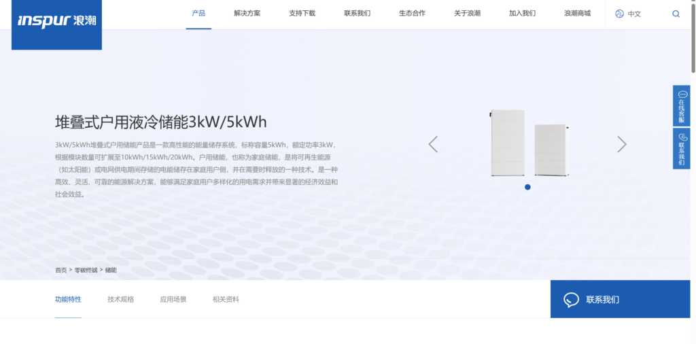The height and width of the screenshot is (344, 696).
Task: Show previous product image with left arrow
Action: click(x=433, y=144)
